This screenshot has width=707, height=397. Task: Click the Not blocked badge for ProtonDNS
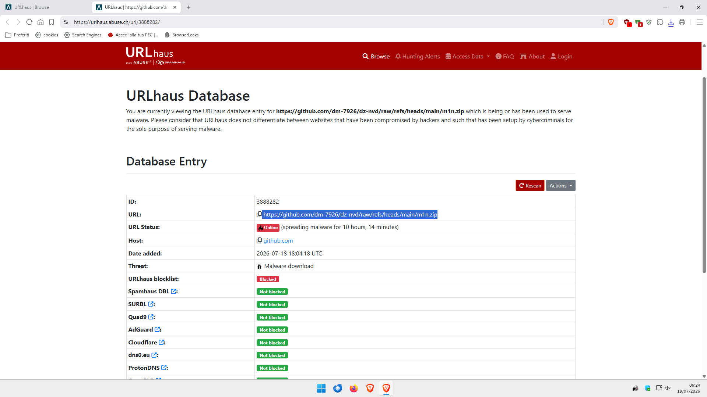(x=272, y=368)
